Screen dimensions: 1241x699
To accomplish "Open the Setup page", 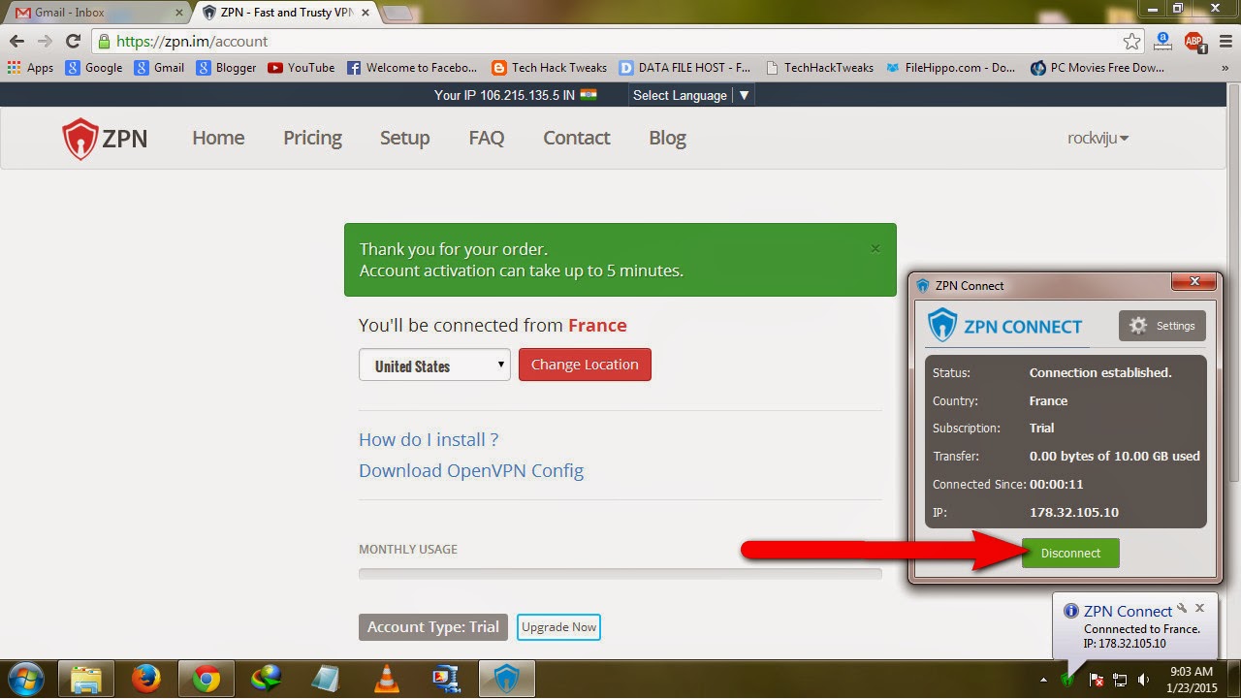I will point(404,139).
